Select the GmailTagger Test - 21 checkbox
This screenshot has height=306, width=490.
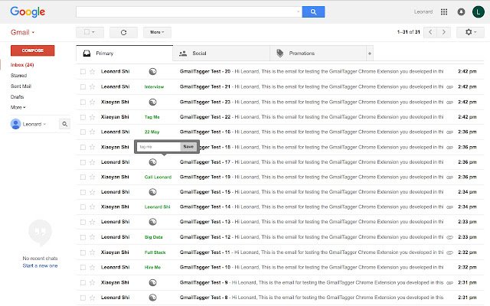(83, 86)
